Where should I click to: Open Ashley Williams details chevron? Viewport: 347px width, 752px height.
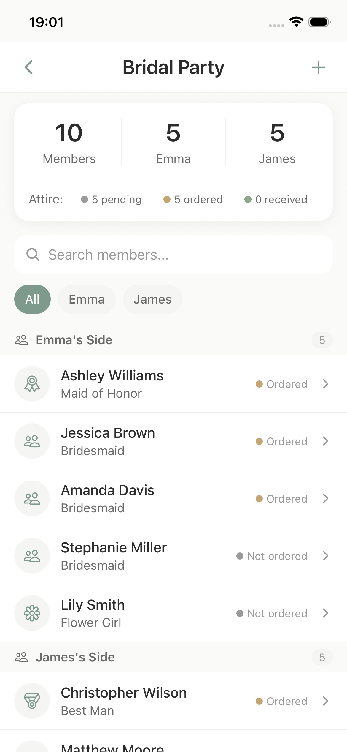(325, 384)
